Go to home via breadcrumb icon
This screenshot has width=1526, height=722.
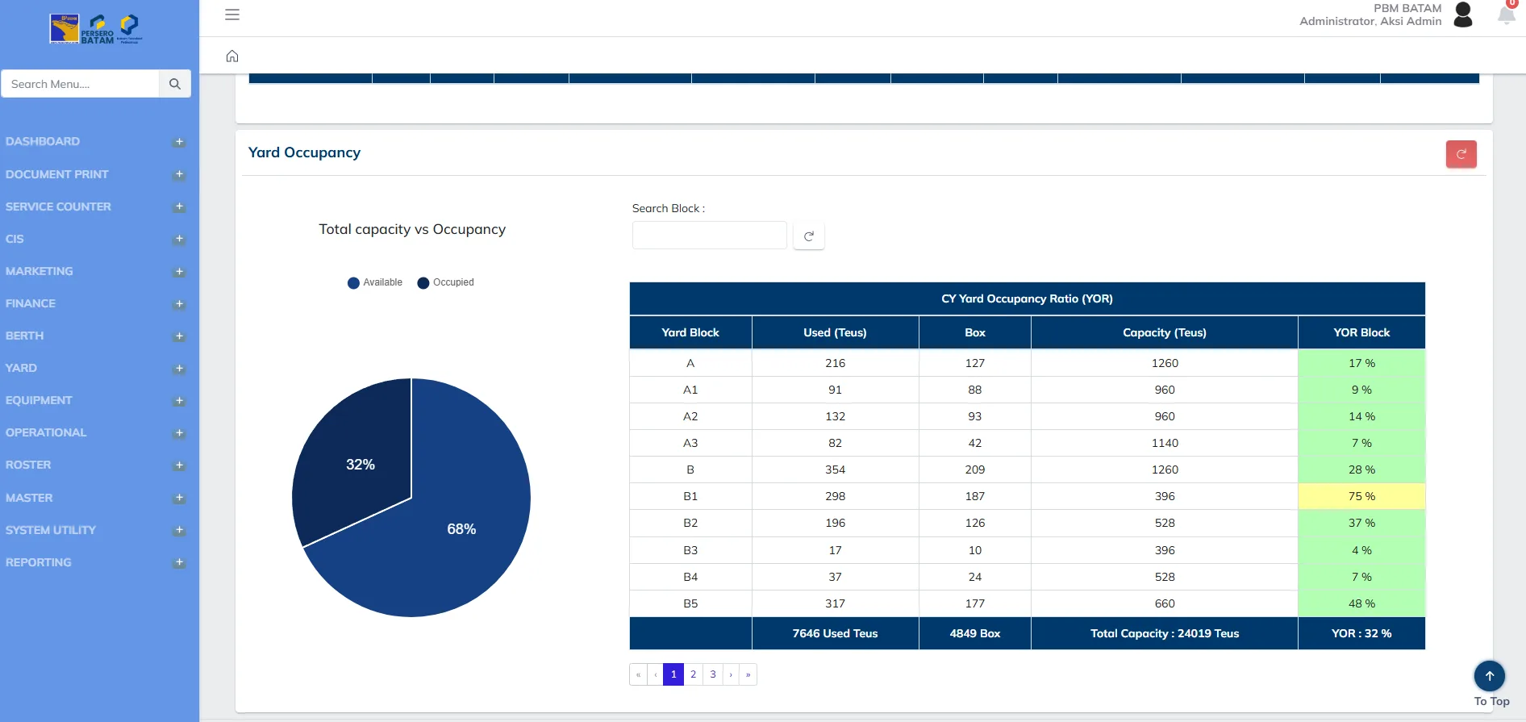(232, 56)
